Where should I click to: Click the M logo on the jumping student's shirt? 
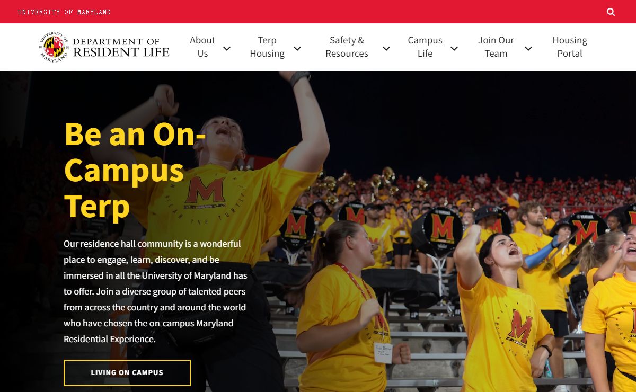[205, 192]
